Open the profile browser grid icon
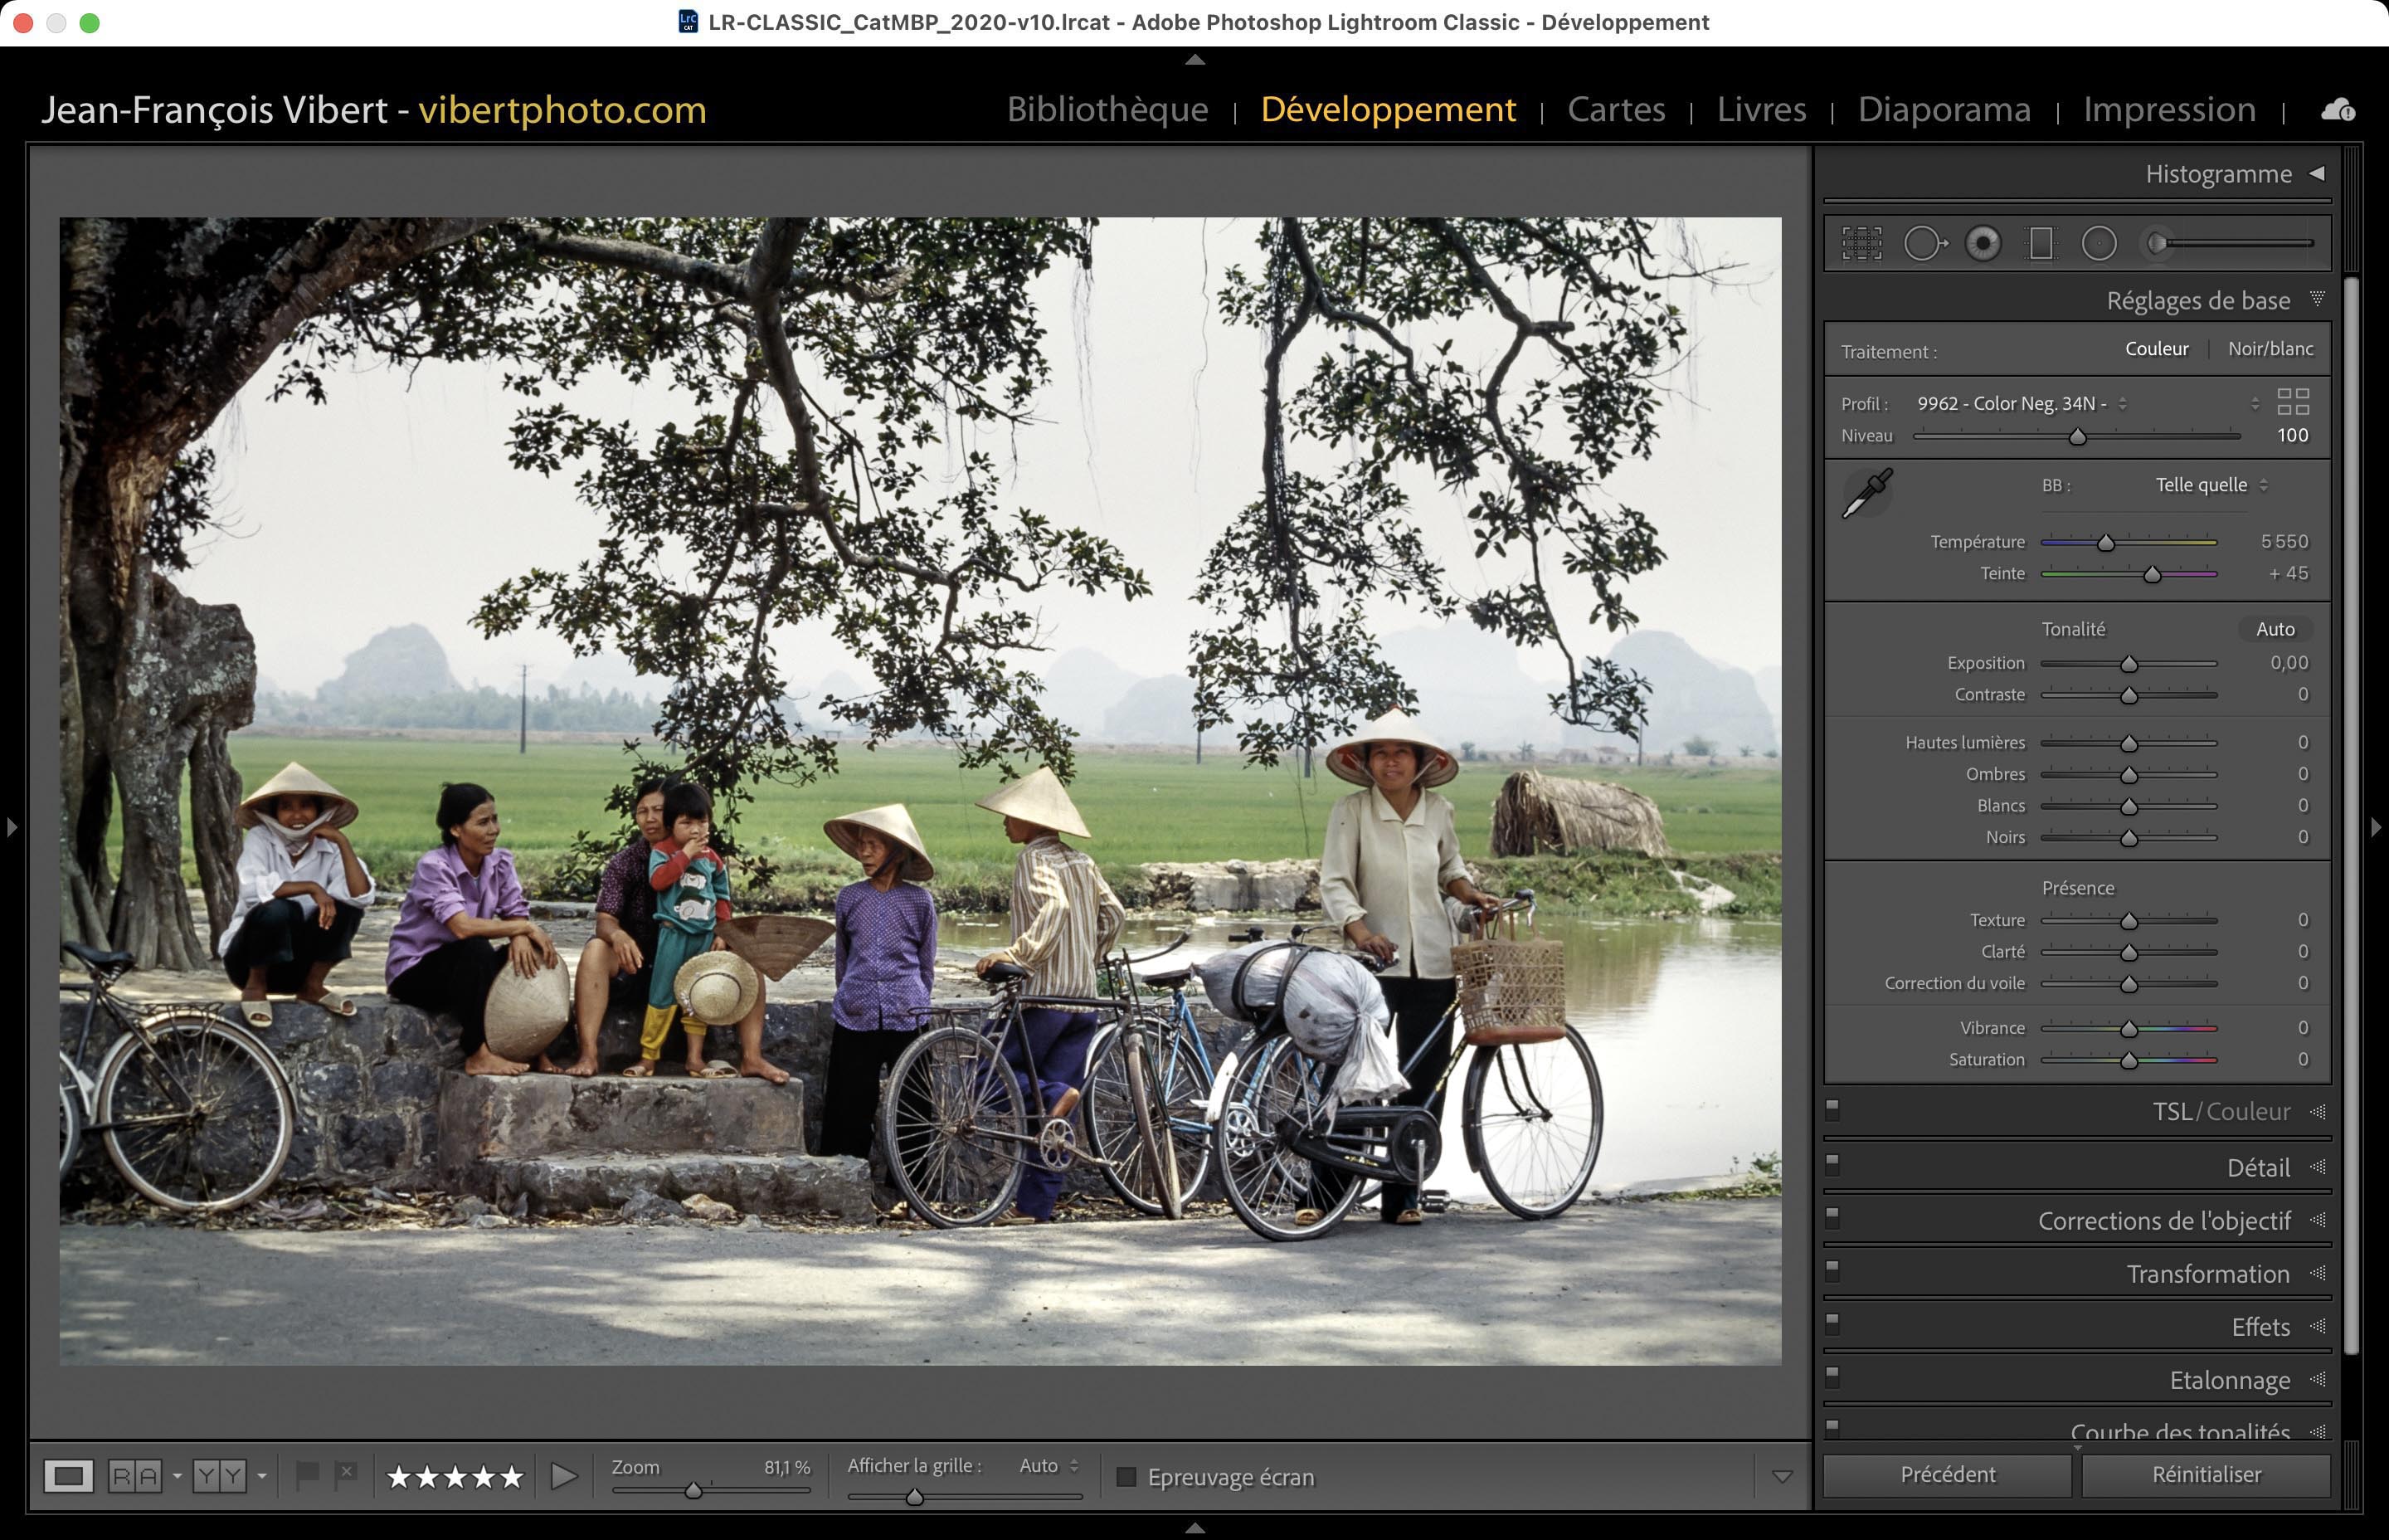The width and height of the screenshot is (2389, 1540). tap(2293, 402)
